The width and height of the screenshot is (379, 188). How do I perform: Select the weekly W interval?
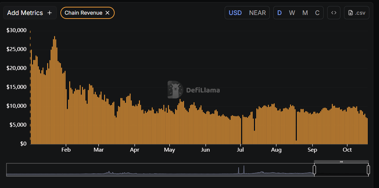point(292,13)
